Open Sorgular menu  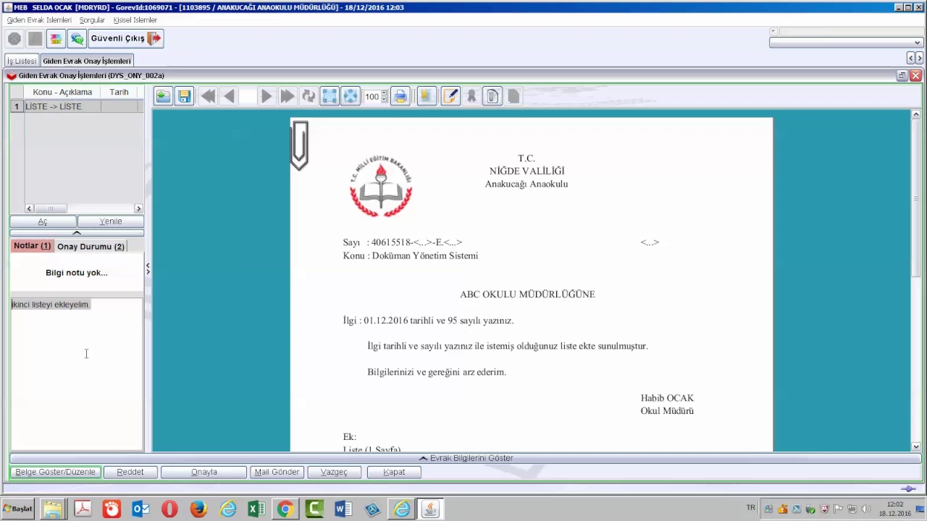click(x=92, y=20)
